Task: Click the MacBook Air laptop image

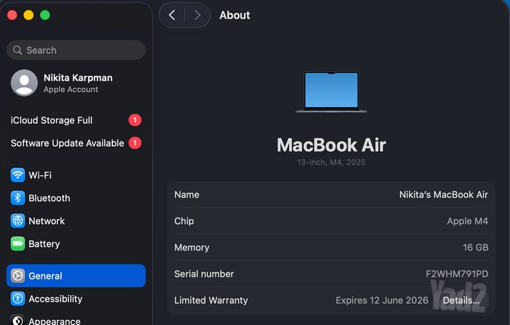Action: click(x=331, y=92)
